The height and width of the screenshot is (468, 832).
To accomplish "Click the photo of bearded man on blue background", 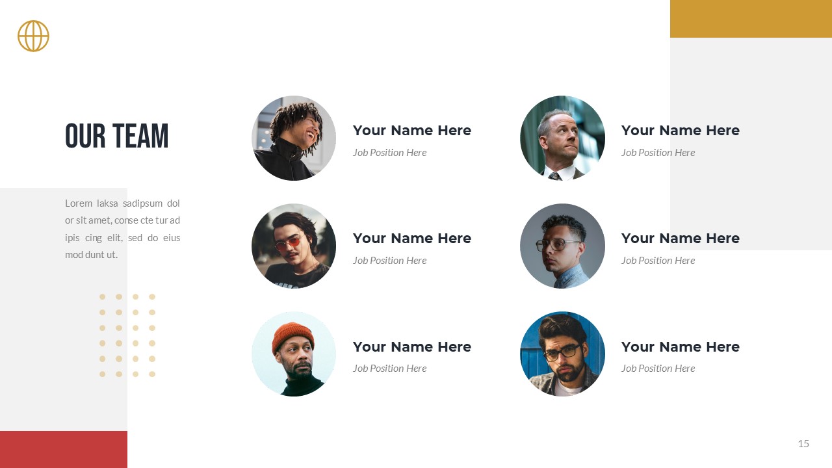I will [x=562, y=354].
